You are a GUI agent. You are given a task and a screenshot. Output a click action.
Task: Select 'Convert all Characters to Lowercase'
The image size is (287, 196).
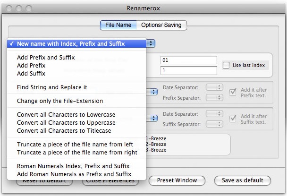[66, 115]
